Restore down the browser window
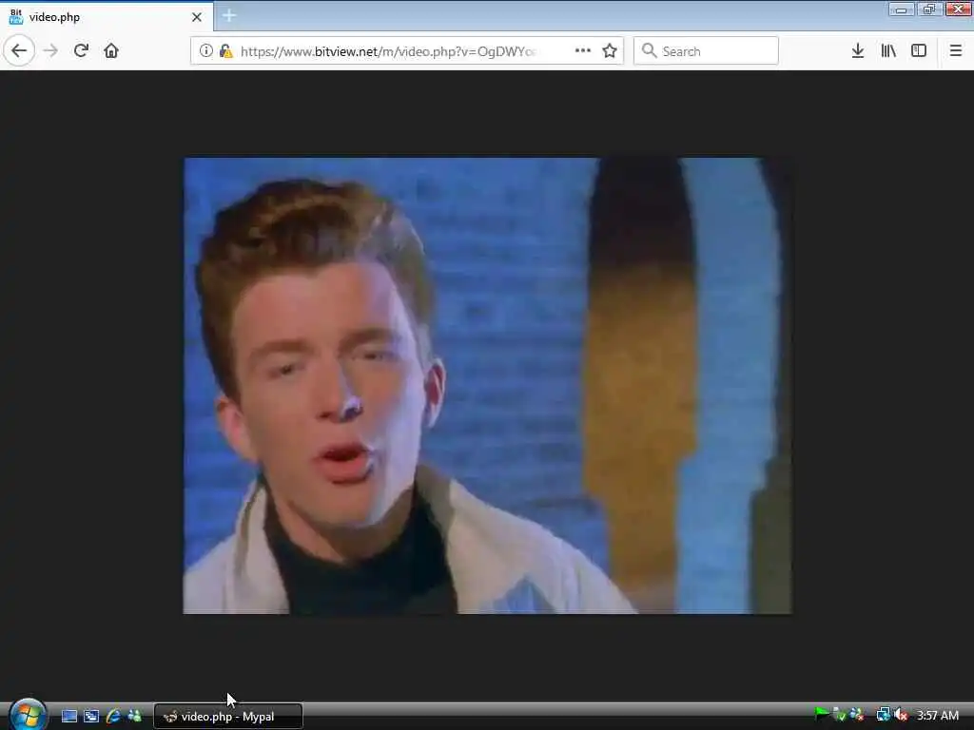 click(929, 9)
